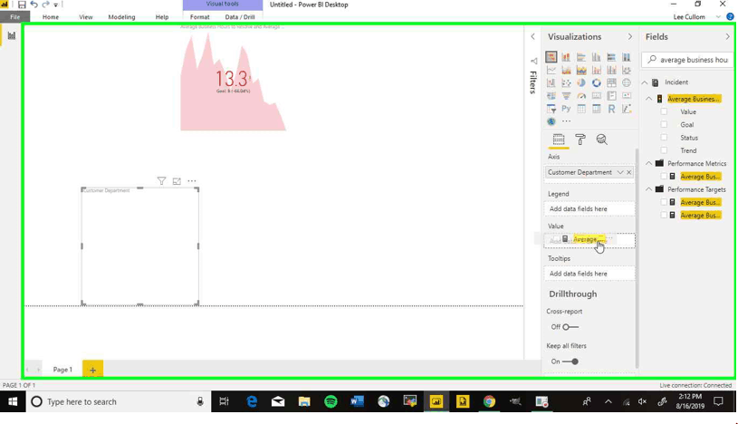This screenshot has width=738, height=424.
Task: Choose the Clustered column chart visual
Action: click(597, 57)
